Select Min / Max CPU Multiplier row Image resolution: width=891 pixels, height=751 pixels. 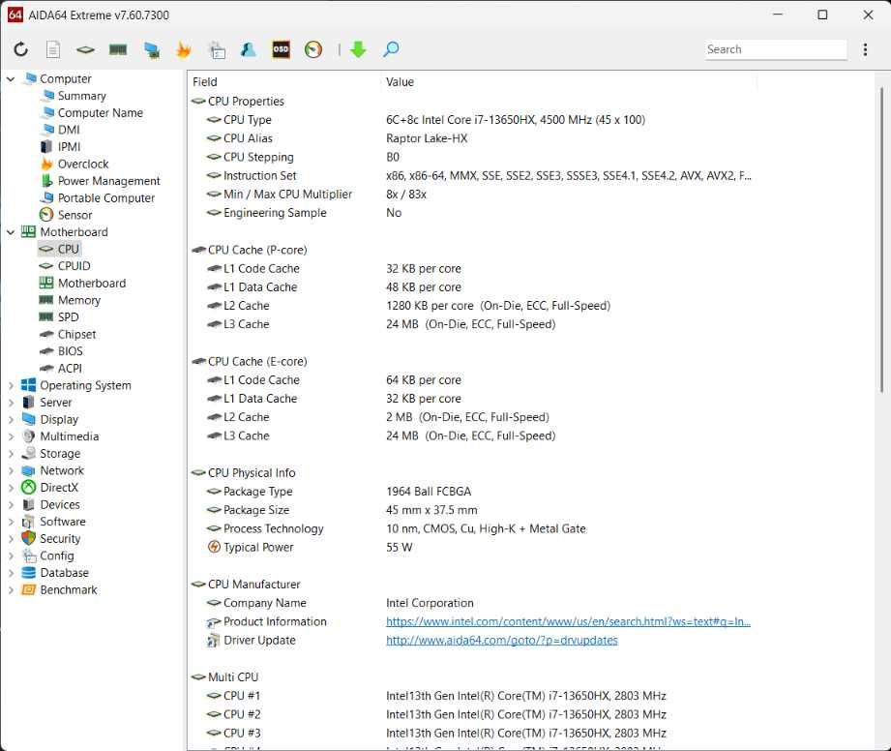click(x=473, y=195)
